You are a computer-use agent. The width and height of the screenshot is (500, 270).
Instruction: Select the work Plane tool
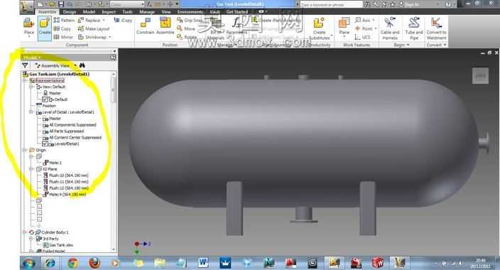(344, 26)
